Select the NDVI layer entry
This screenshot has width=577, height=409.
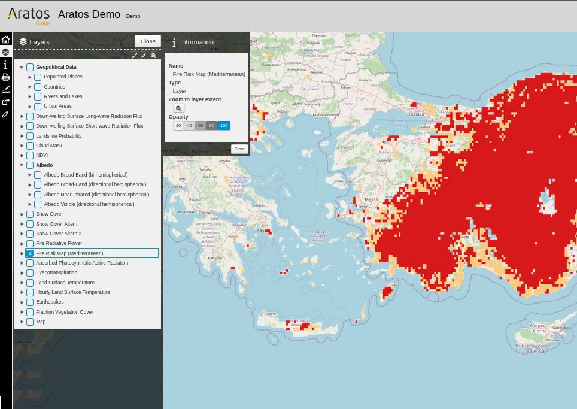pyautogui.click(x=41, y=155)
